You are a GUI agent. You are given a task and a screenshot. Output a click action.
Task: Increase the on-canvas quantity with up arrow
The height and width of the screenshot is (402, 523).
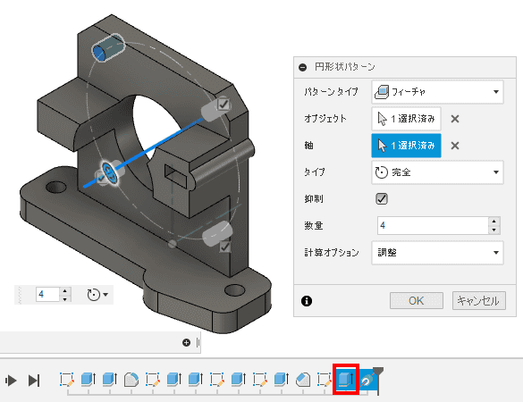coord(65,290)
